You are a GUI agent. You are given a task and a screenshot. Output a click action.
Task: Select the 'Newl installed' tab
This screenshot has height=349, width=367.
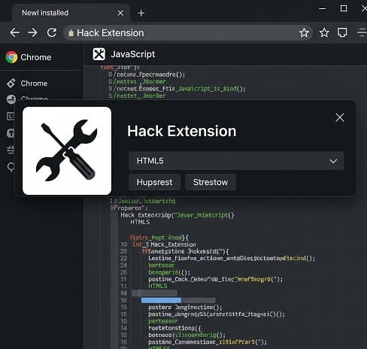[x=71, y=13]
